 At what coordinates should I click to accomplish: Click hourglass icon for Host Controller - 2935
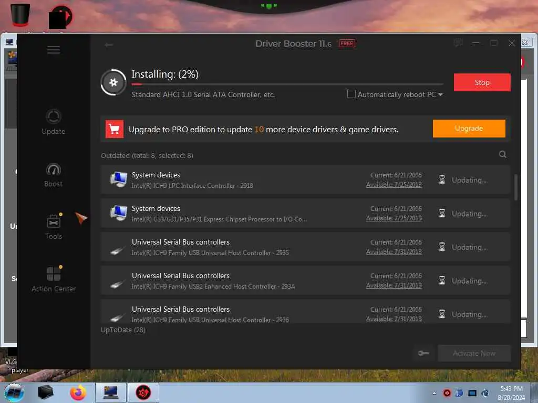click(x=442, y=247)
